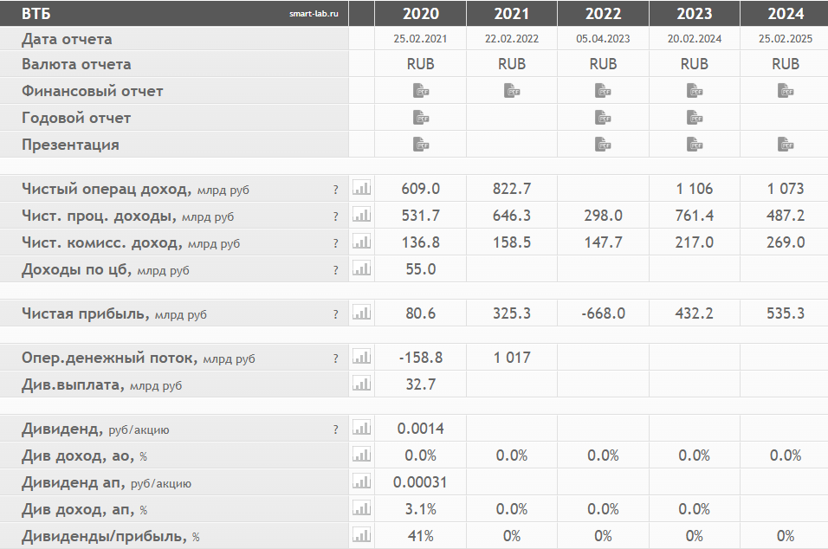This screenshot has height=549, width=828.
Task: Open the 2023 financial report PDF
Action: [x=695, y=91]
